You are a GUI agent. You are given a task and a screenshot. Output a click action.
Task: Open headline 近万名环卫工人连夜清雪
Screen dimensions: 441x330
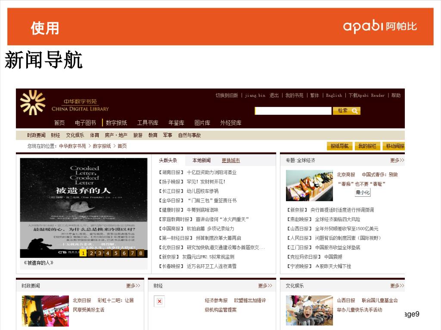point(212,266)
